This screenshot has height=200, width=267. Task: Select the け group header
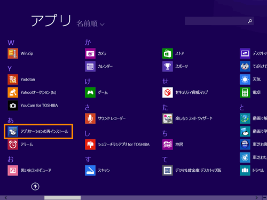pos(88,82)
